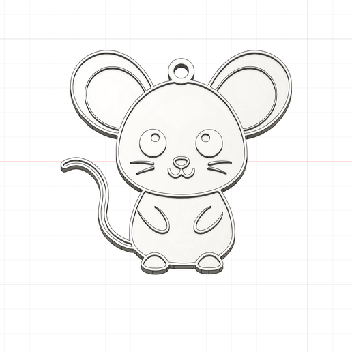Click the mouse's nose
The image size is (352, 352).
point(181,162)
